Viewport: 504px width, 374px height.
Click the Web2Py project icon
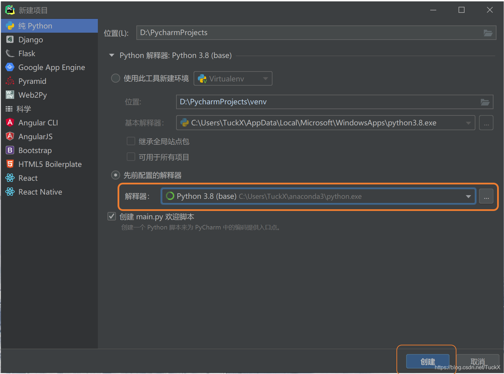[10, 95]
